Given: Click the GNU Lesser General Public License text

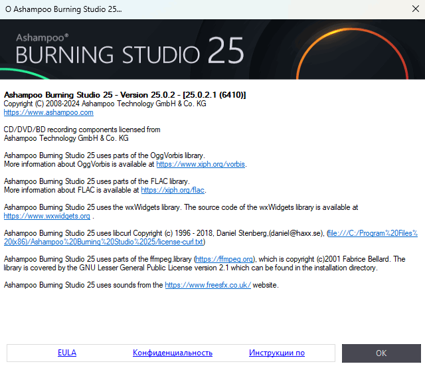Looking at the screenshot, I should (191, 268).
